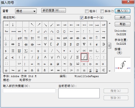Image resolution: width=135 pixels, height=108 pixels.
Task: Click the symbol grid scrollbar down arrow
Action: 110,71
